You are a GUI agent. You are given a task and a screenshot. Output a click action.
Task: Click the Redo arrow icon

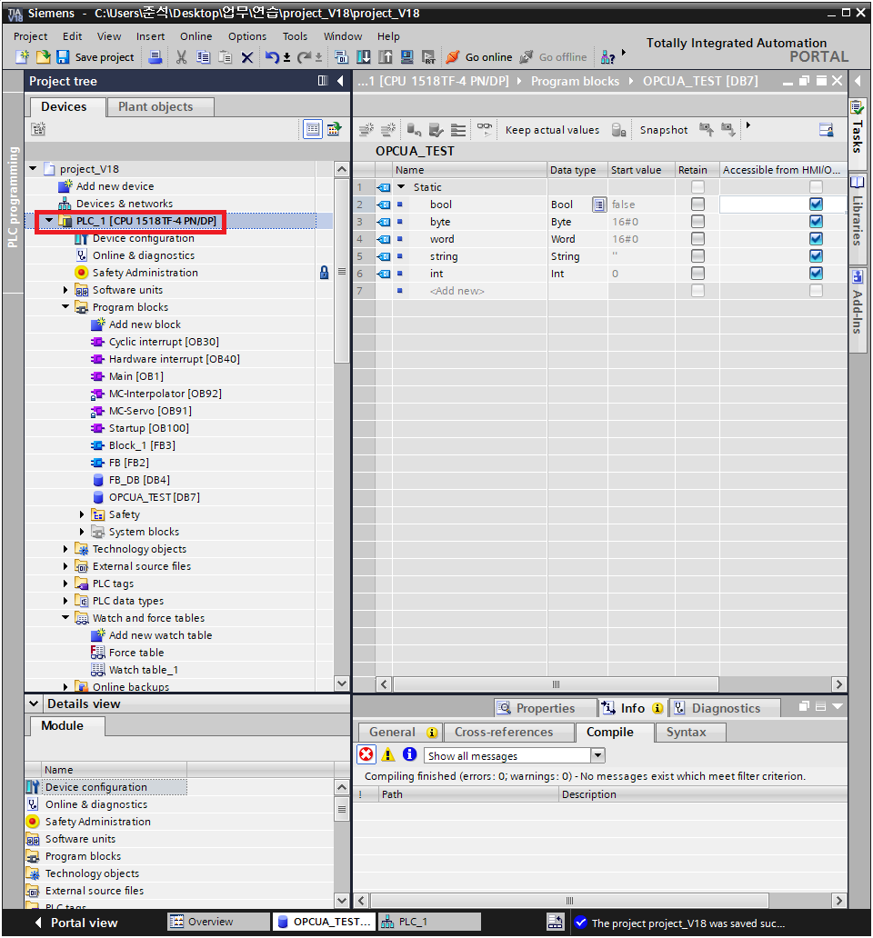click(304, 57)
